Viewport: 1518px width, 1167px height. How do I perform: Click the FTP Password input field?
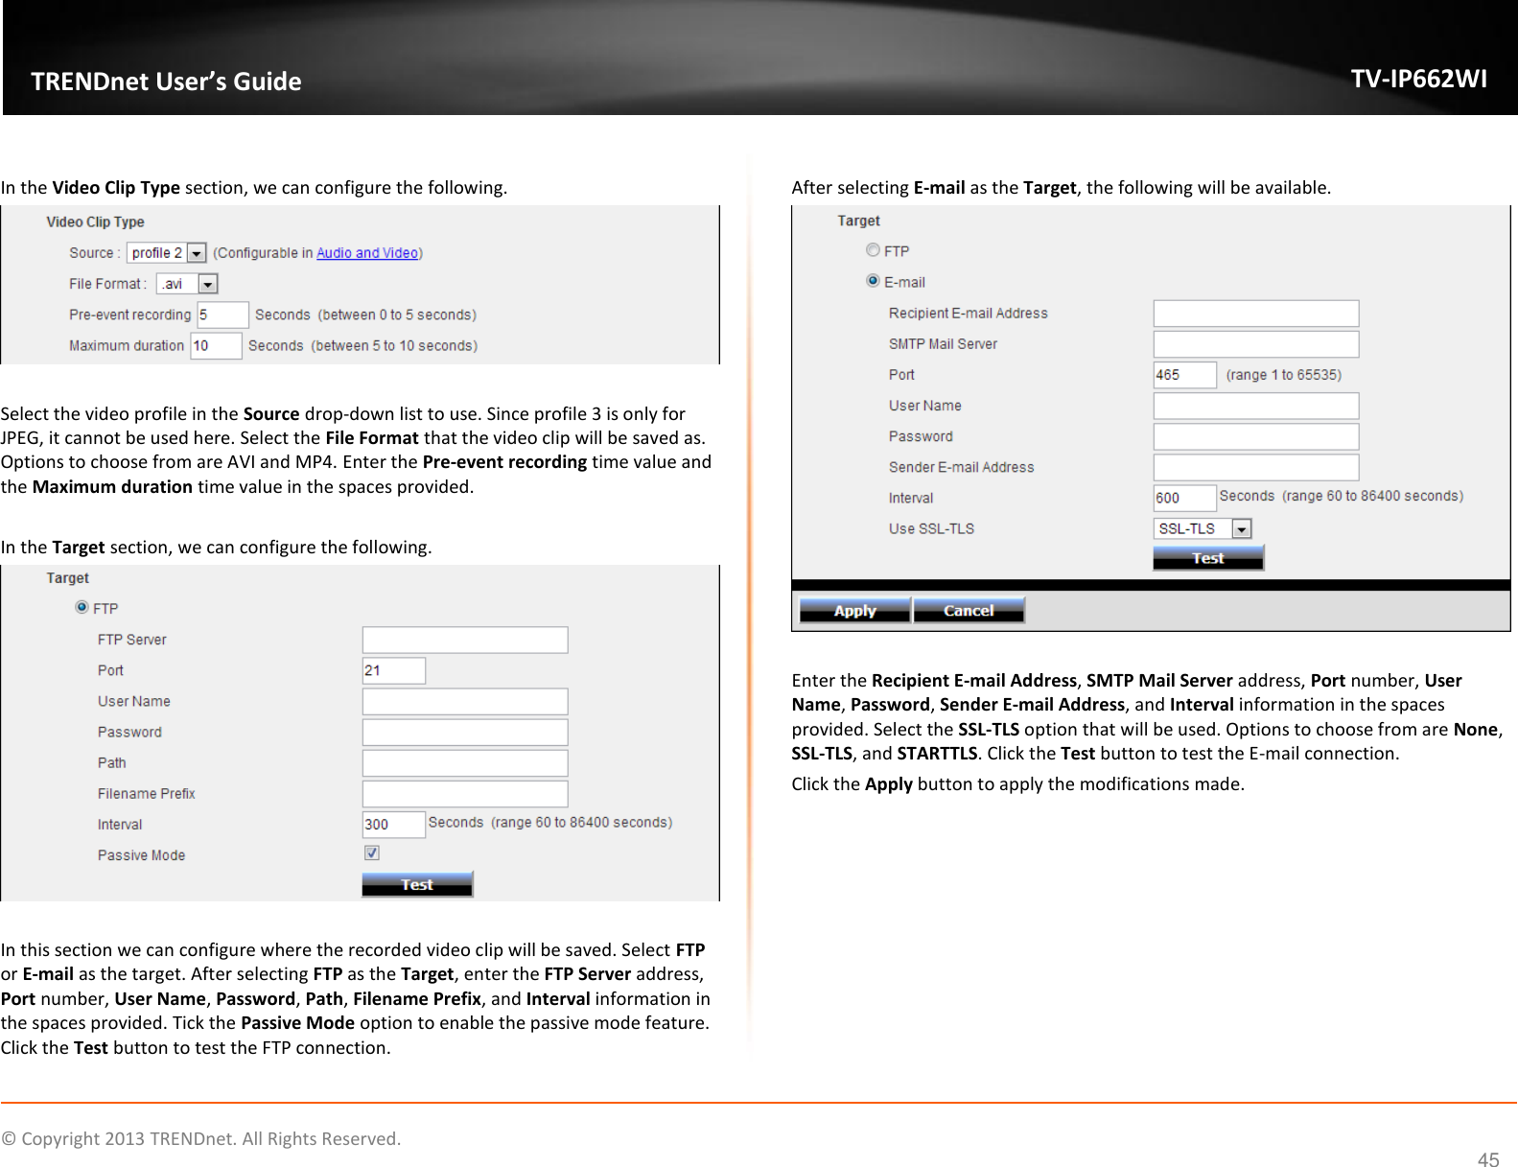tap(465, 732)
